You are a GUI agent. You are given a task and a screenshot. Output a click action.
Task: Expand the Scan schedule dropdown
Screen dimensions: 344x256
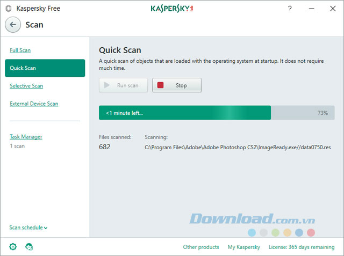click(x=28, y=228)
